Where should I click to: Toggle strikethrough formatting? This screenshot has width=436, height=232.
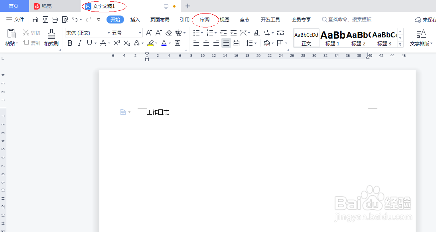(103, 43)
